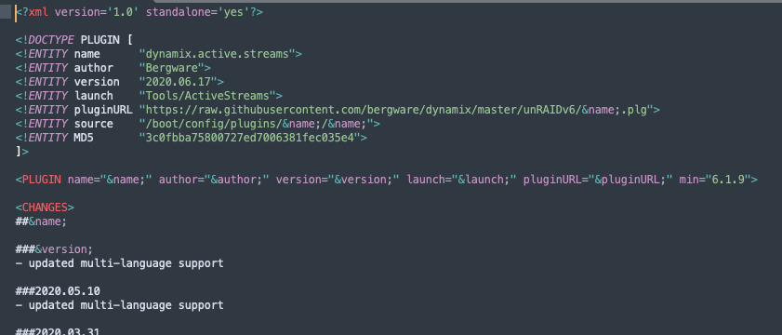Click the "2020.06.17" version value

(178, 82)
